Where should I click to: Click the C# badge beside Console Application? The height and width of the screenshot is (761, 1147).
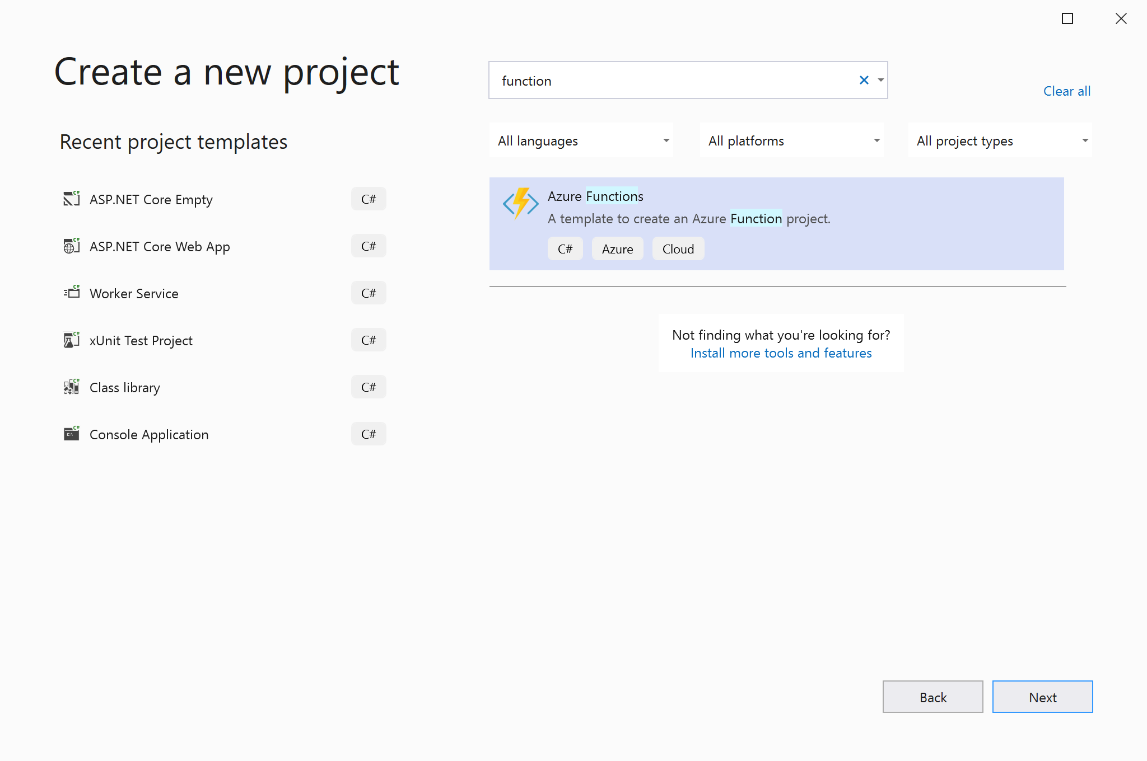369,434
